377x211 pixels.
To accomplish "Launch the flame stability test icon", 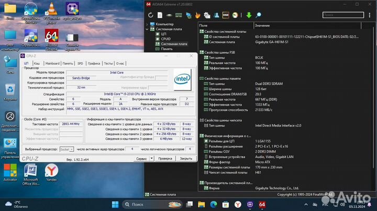I will coord(197,15).
